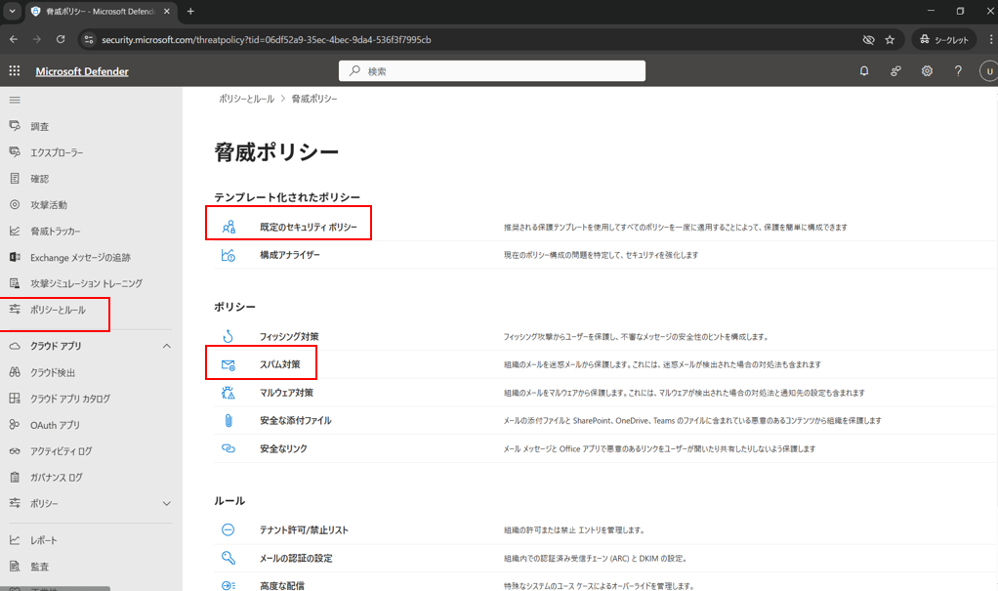998x591 pixels.
Task: Reload the page with refresh icon
Action: point(61,39)
